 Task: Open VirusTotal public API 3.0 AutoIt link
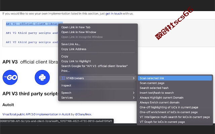tap(36, 114)
